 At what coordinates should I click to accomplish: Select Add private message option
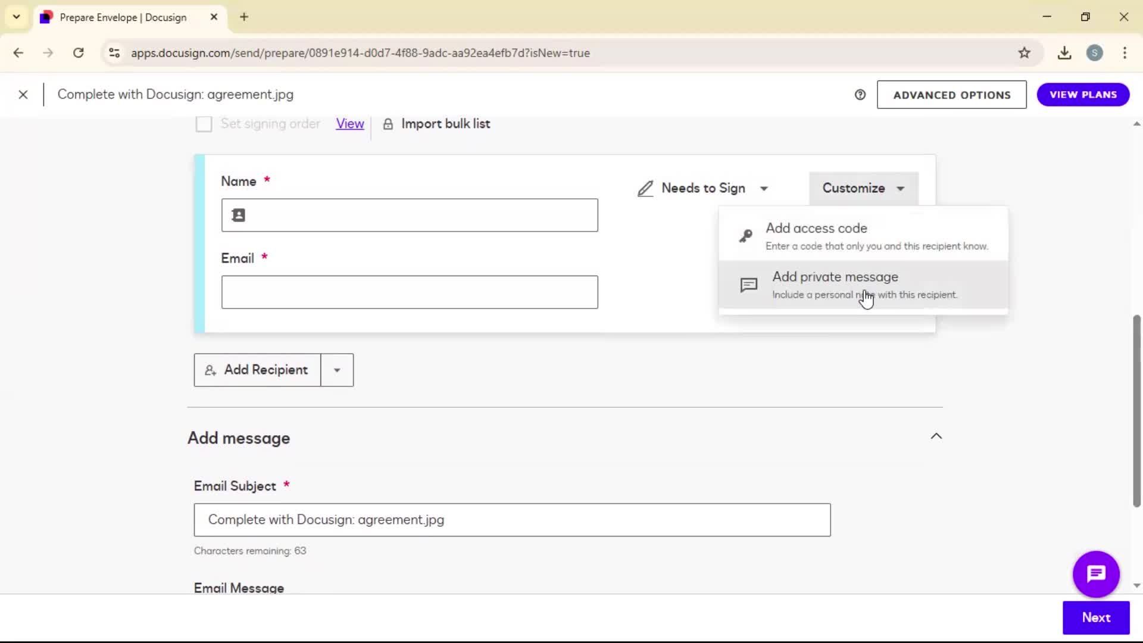coord(863,285)
